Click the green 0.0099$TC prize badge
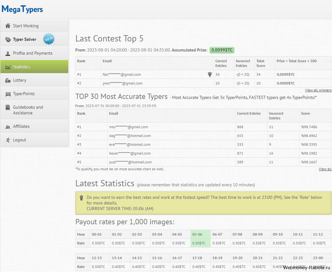The image size is (332, 272). (222, 50)
